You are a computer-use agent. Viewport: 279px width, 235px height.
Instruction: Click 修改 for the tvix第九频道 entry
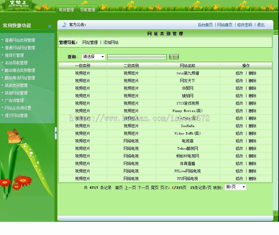click(239, 73)
